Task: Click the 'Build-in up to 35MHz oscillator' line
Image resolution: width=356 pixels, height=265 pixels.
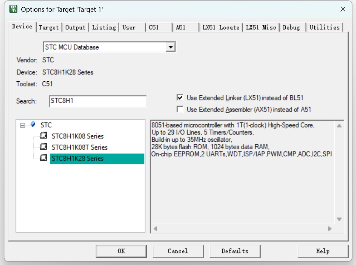Action: click(192, 139)
